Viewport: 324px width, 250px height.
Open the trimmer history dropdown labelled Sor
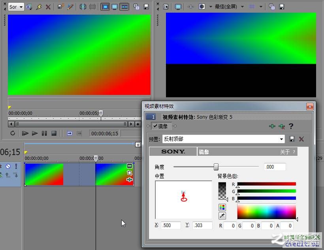coord(16,7)
